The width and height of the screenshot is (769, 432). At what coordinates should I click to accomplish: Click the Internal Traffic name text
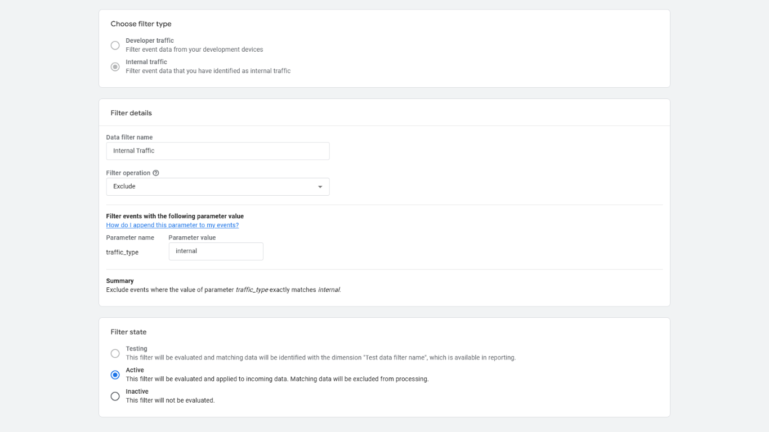tap(133, 151)
